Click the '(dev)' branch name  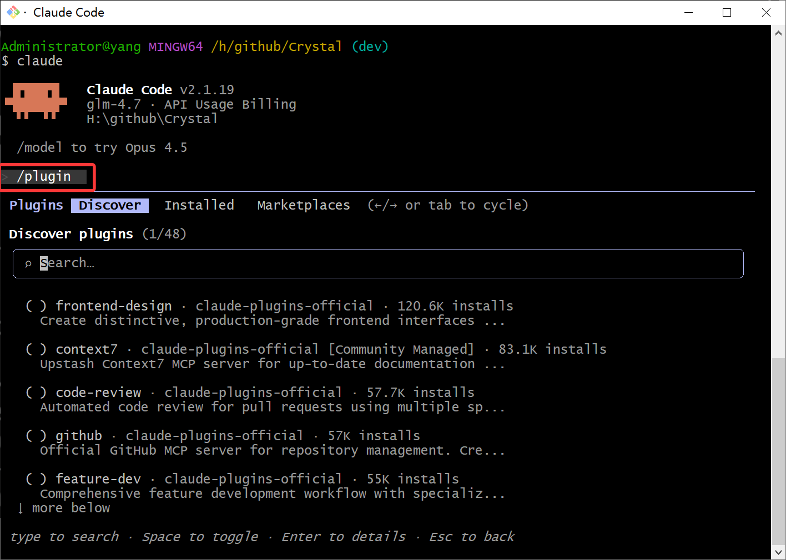(370, 47)
